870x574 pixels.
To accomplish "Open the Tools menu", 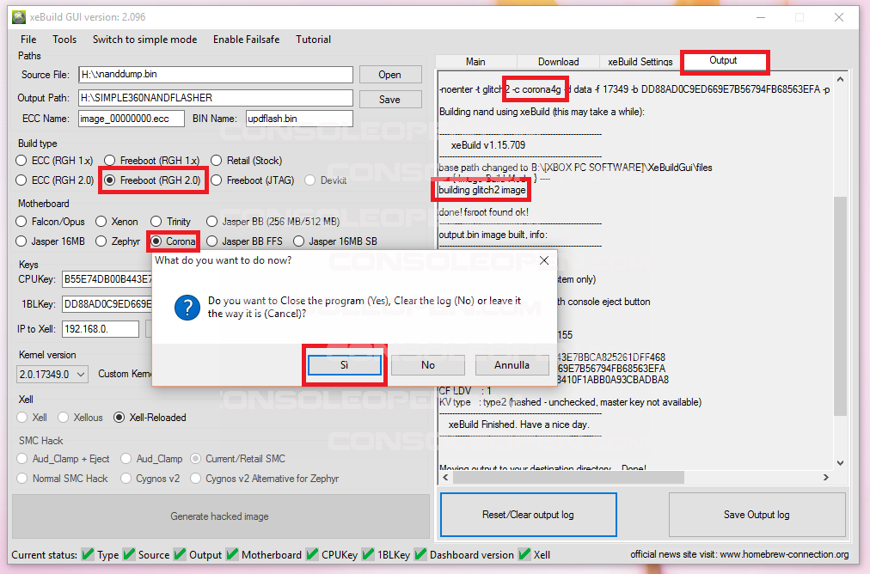I will [64, 40].
